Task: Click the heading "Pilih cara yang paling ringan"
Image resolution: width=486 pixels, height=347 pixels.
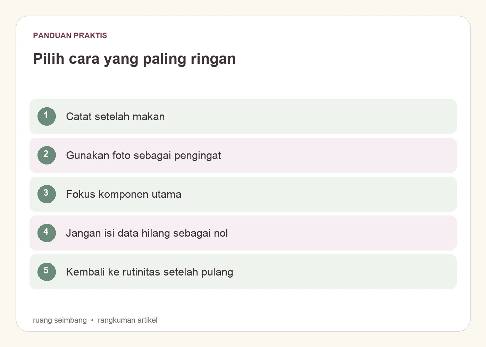Action: tap(134, 59)
